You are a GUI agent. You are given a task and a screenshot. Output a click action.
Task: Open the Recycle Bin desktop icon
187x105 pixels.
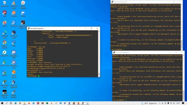(x=5, y=3)
